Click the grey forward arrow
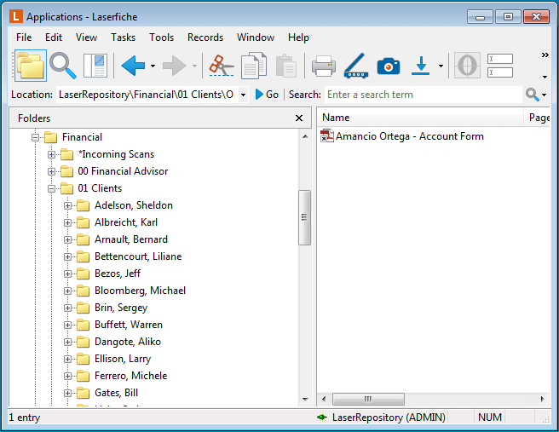 [175, 66]
